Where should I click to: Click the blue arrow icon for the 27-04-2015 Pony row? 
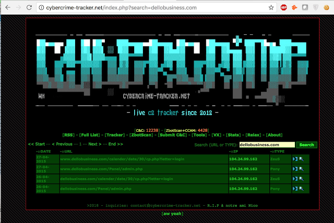295,169
